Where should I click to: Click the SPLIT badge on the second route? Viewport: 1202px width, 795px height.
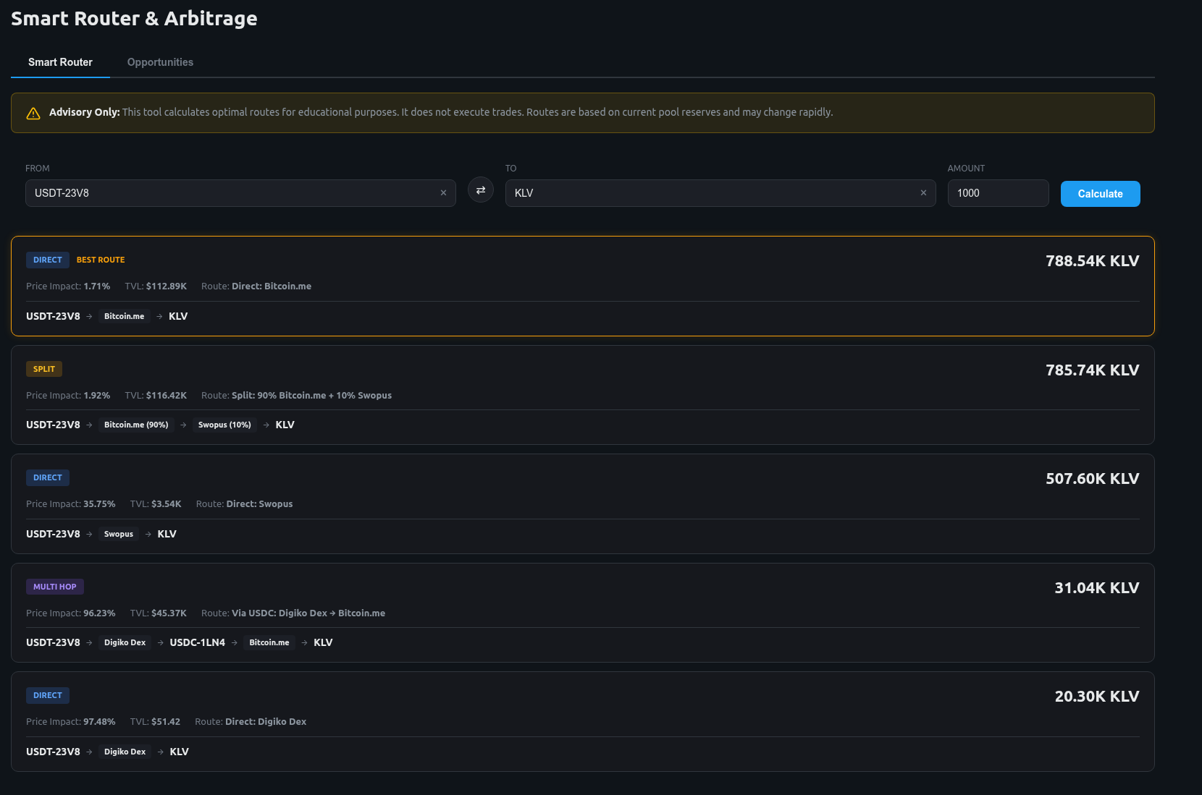[x=43, y=369]
